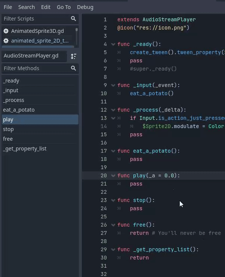Open the Go To menu
Screen dimensions: 225x277
(64, 7)
